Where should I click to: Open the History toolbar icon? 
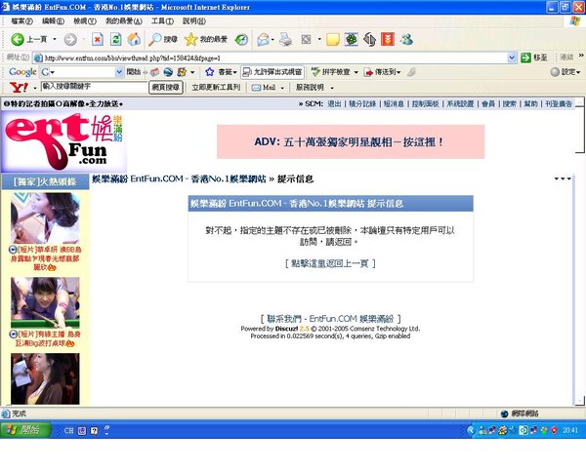click(241, 39)
